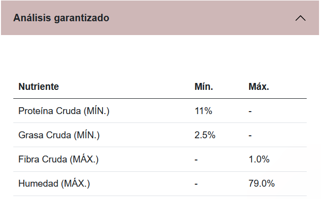Click the 79.0% moisture maximum value
321x199 pixels.
pyautogui.click(x=261, y=184)
